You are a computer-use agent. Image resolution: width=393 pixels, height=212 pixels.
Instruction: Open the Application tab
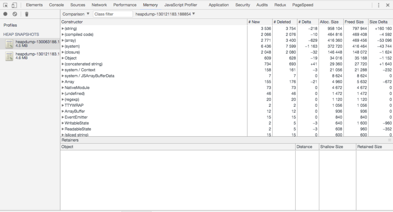coord(218,5)
